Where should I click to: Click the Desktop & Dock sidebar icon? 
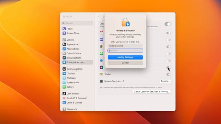(x=64, y=69)
